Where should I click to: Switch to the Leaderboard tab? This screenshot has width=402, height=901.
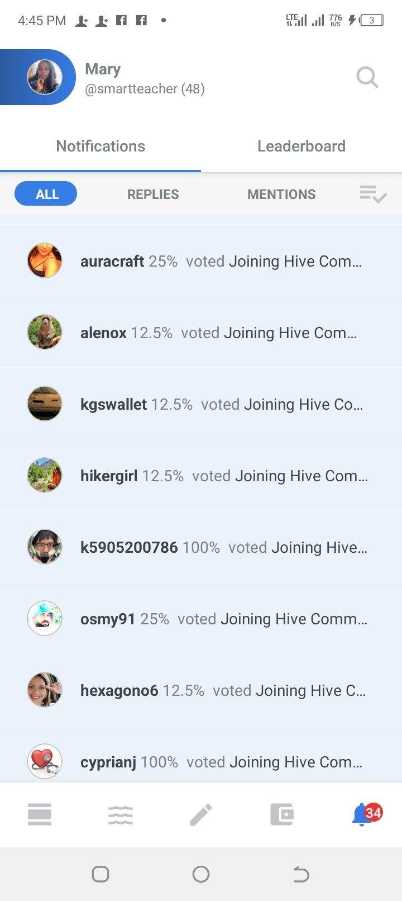pos(301,146)
